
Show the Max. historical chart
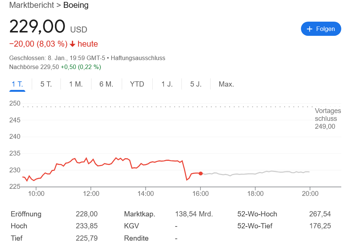tap(226, 84)
